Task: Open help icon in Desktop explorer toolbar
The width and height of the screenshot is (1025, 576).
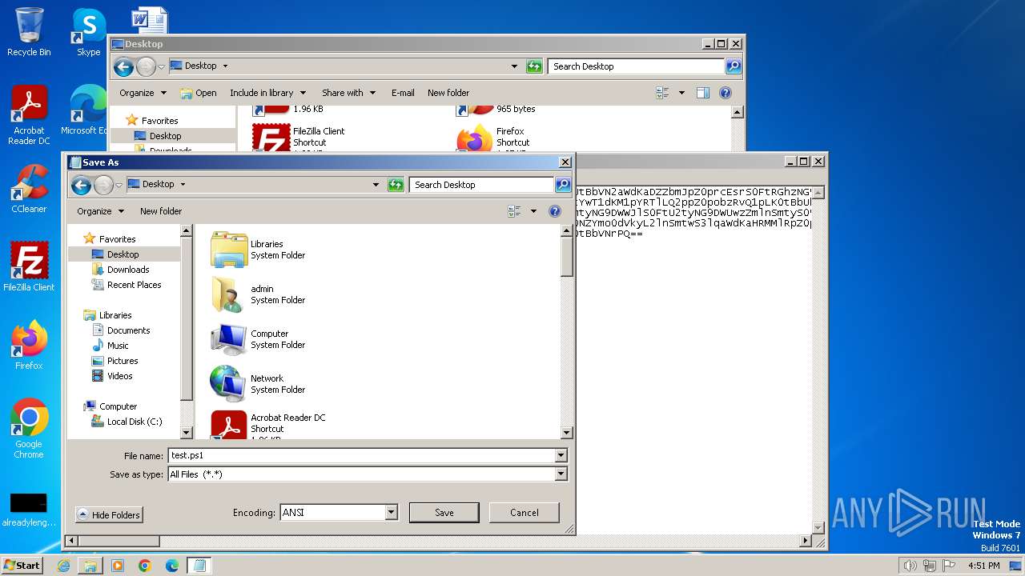Action: click(x=726, y=93)
